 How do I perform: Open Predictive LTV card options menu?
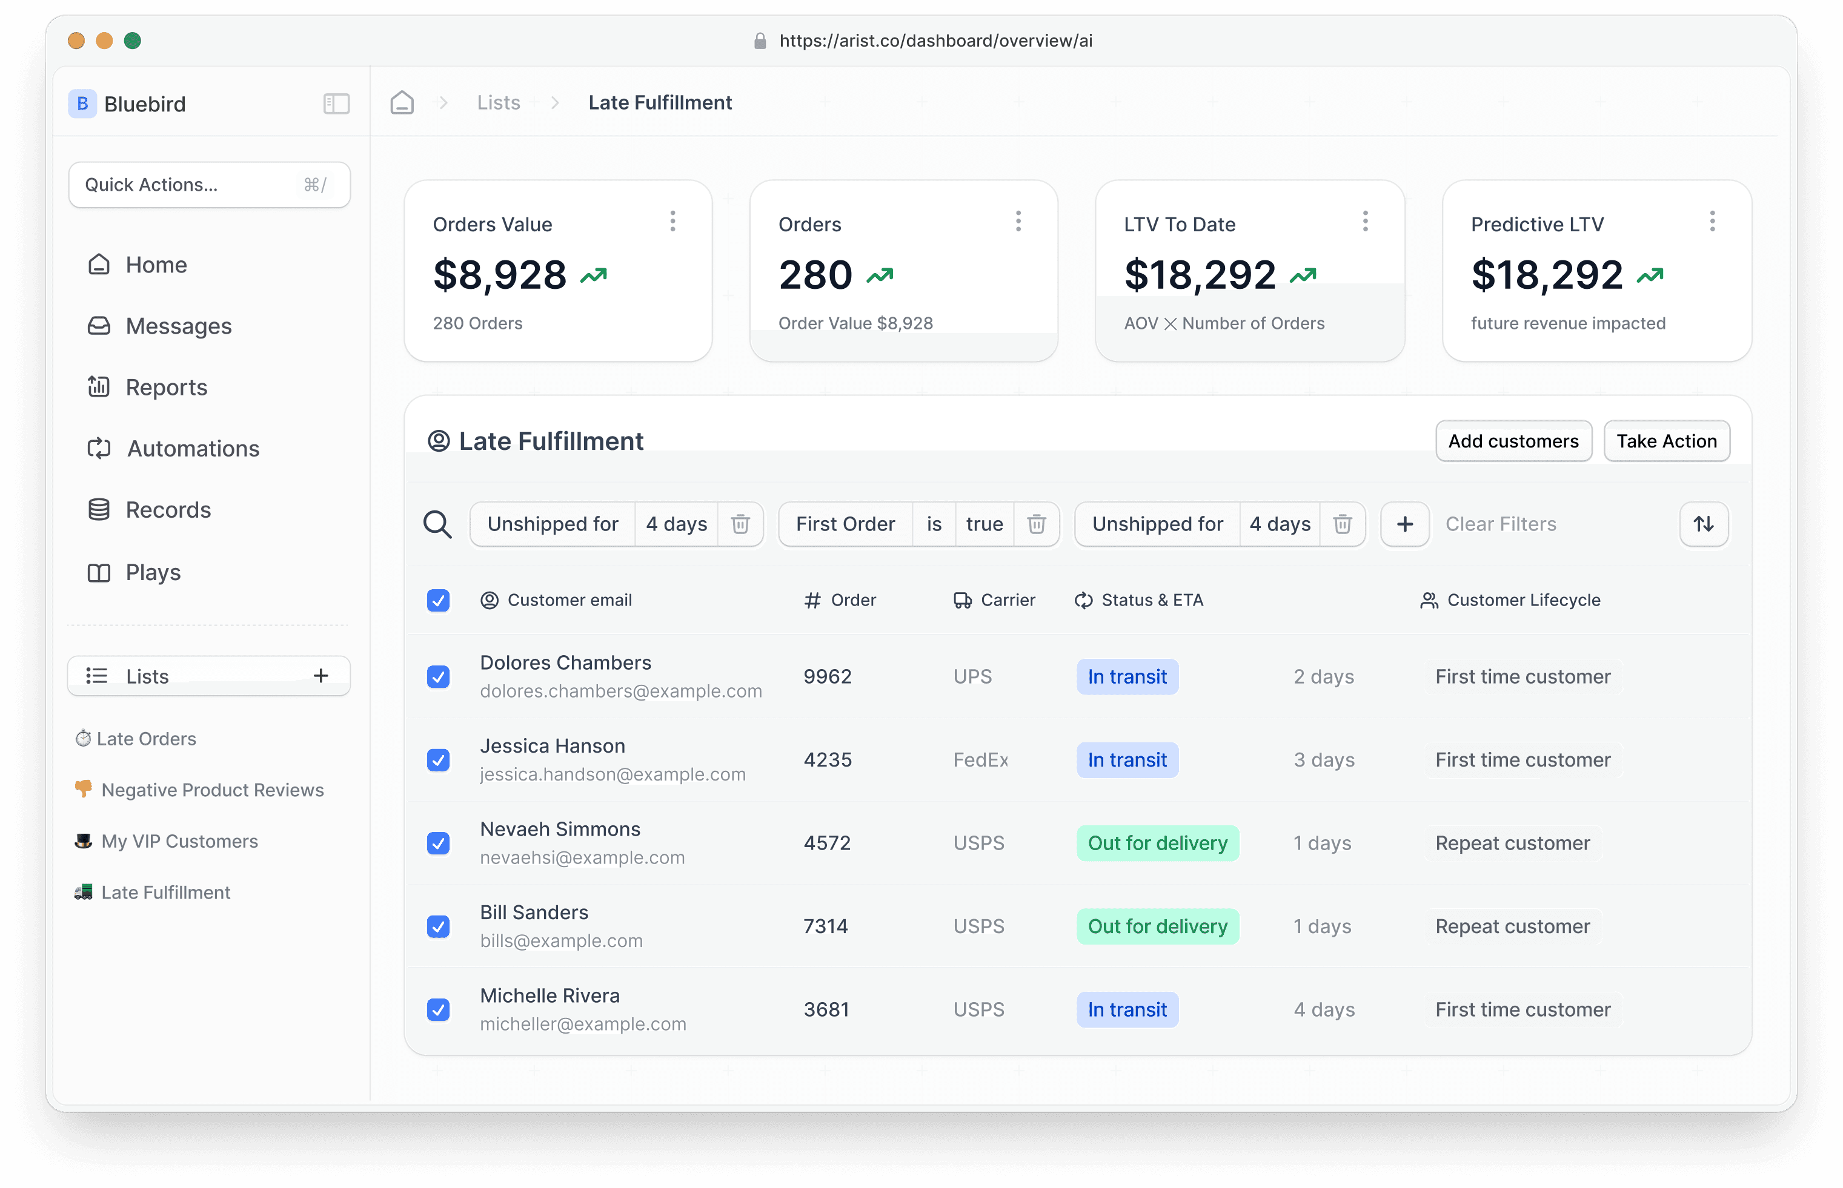click(x=1712, y=222)
